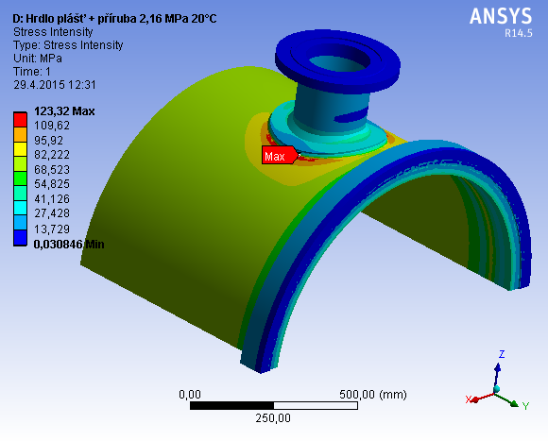Click the 123,32 Max legend value
This screenshot has width=548, height=441.
(x=64, y=111)
